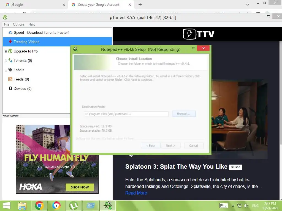Click the Torrents up-down arrows icon
The width and height of the screenshot is (282, 211).
coord(10,60)
